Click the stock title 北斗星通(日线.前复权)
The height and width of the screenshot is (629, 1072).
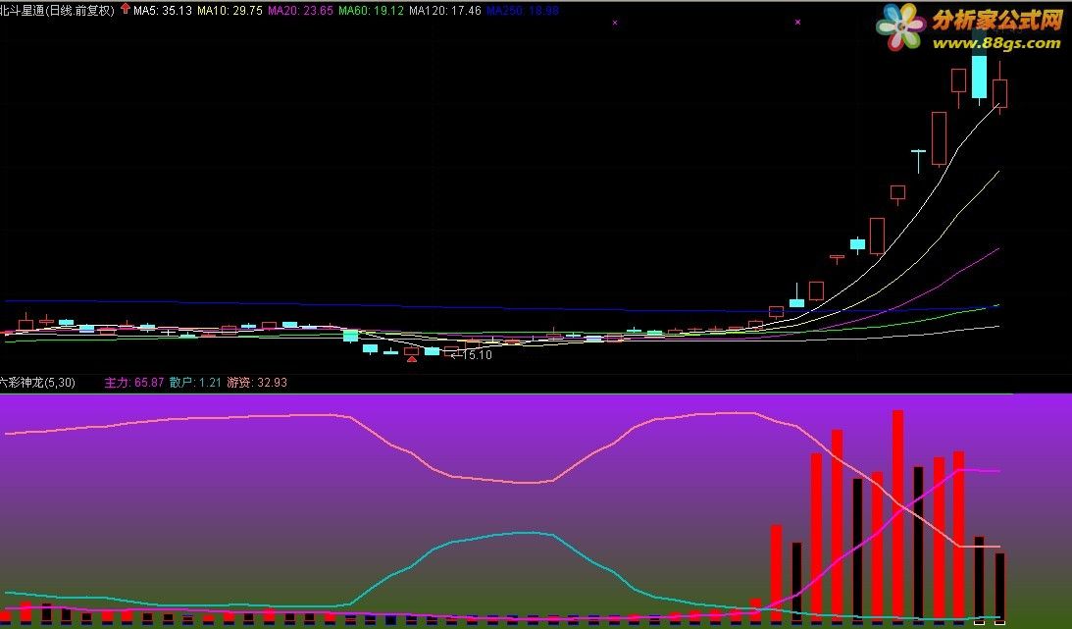[x=58, y=10]
